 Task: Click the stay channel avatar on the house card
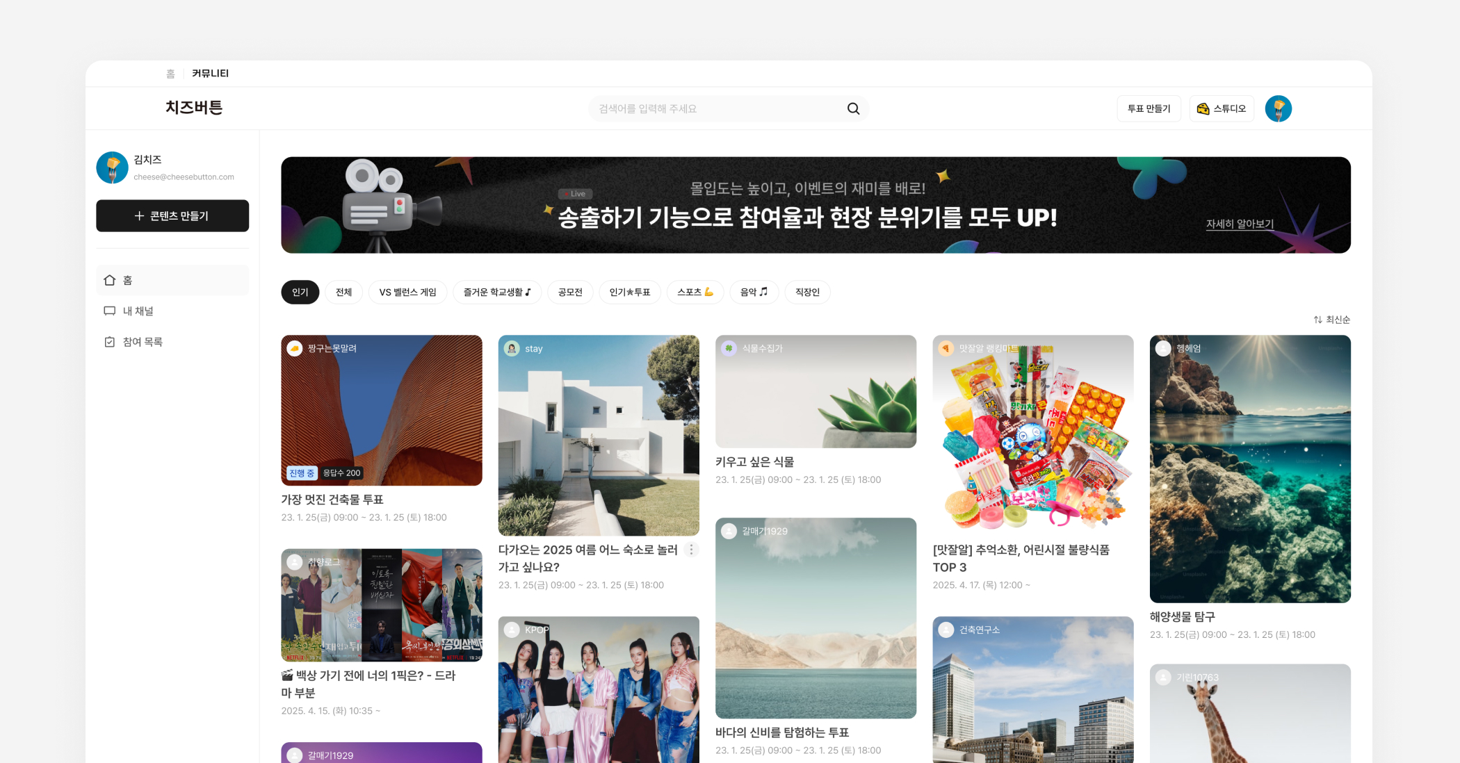[x=512, y=349]
